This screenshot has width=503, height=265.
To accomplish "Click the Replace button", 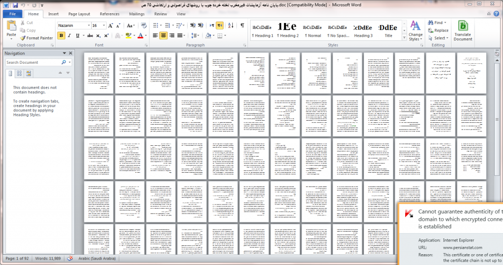I will pos(437,30).
